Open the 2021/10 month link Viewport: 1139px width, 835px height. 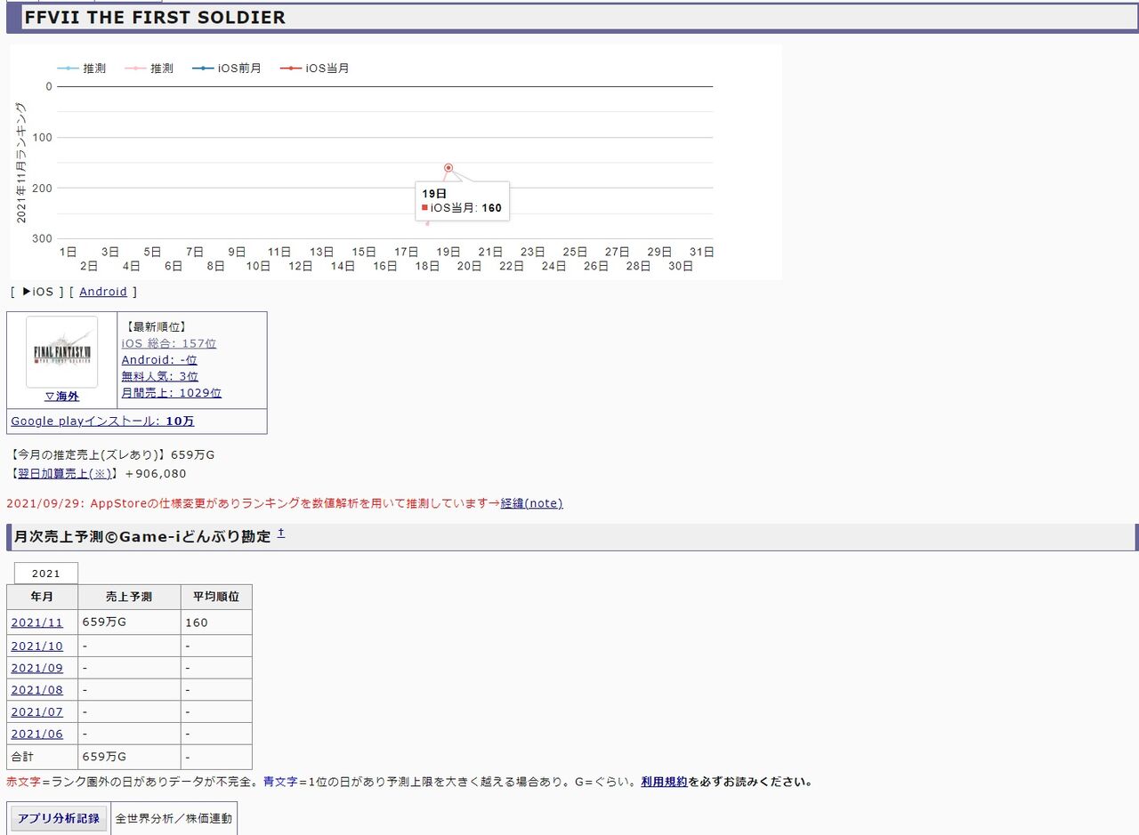37,646
